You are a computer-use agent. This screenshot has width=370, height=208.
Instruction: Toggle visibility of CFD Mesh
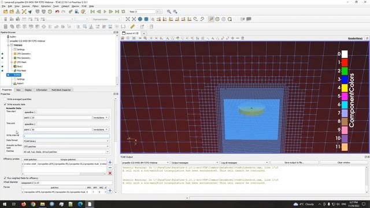pyautogui.click(x=2, y=62)
